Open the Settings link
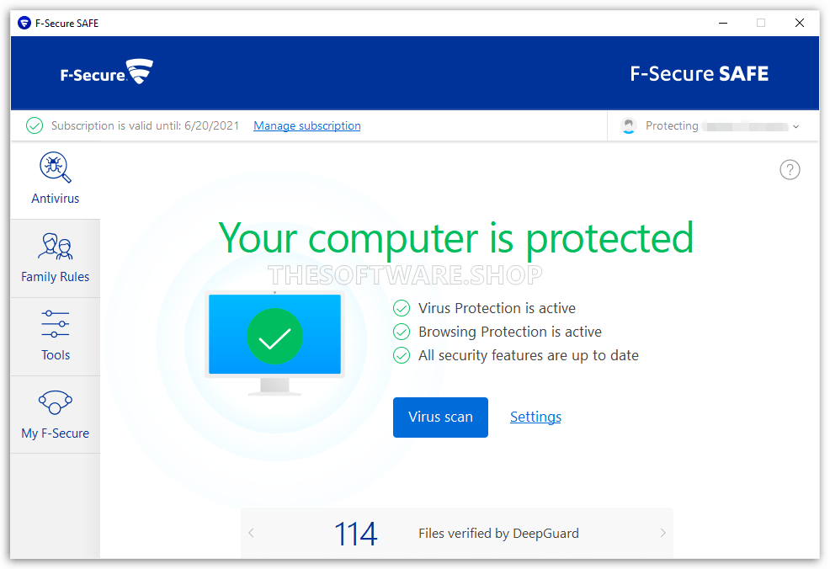Image resolution: width=830 pixels, height=569 pixels. pos(535,417)
